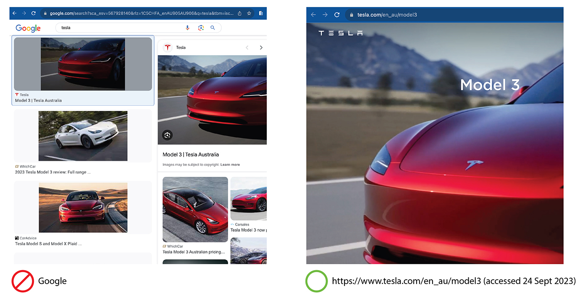Image resolution: width=588 pixels, height=302 pixels.
Task: Click the Google logo above the results
Action: tap(28, 28)
